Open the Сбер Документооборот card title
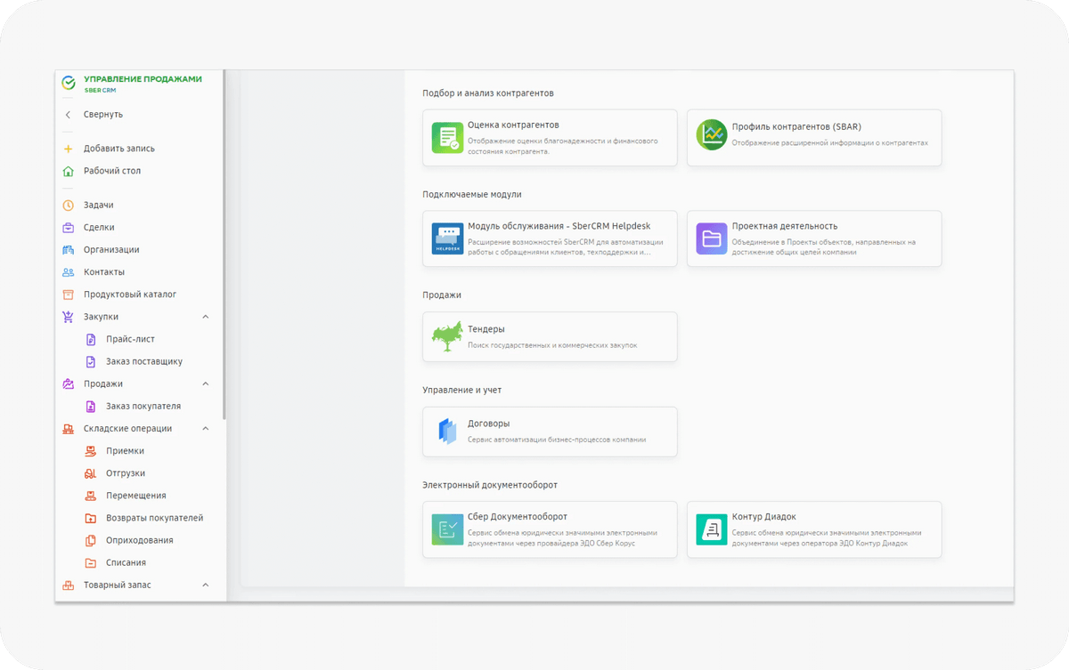This screenshot has height=670, width=1069. click(x=518, y=516)
